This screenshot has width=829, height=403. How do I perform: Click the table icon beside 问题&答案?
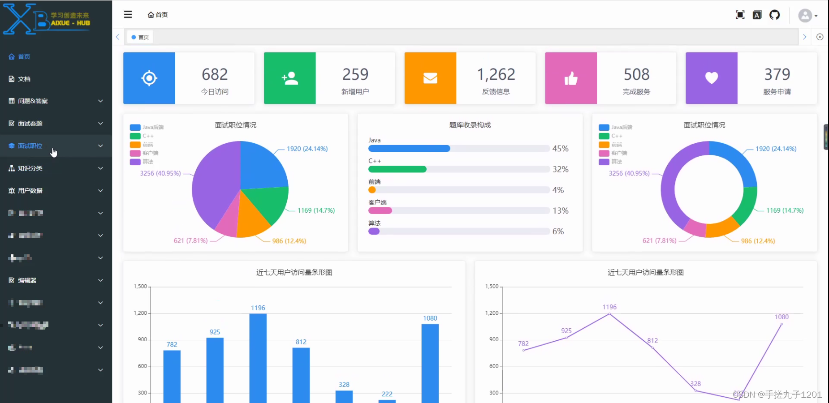[x=12, y=101]
